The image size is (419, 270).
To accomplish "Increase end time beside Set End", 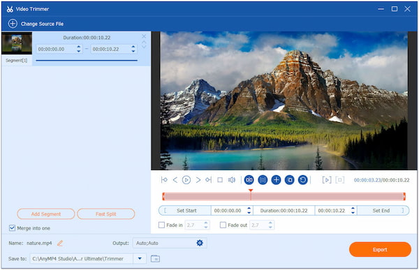I will [353, 209].
